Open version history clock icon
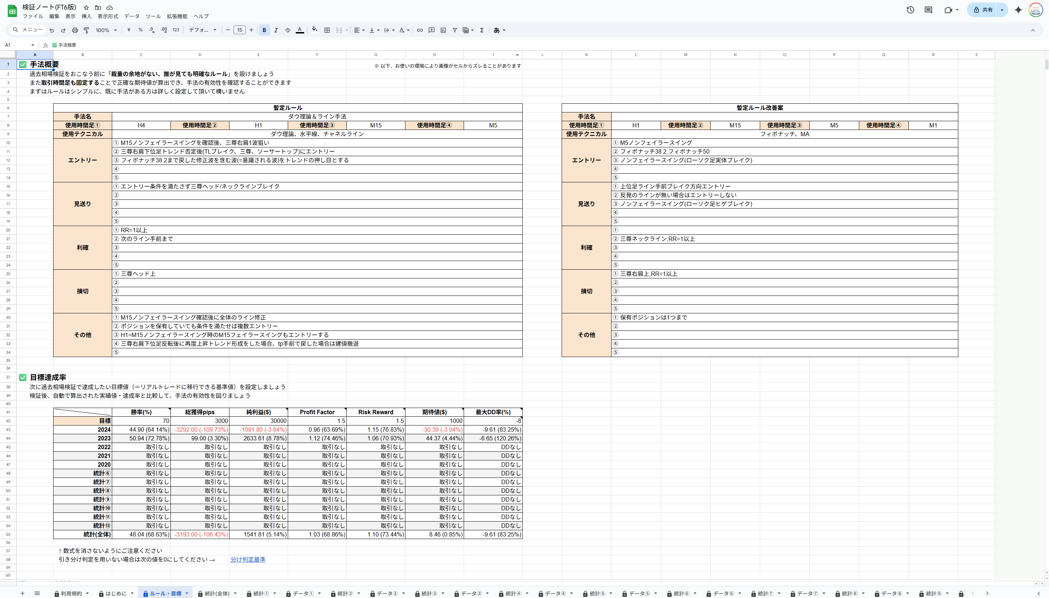Screen dimensions: 1049x598 pos(910,10)
